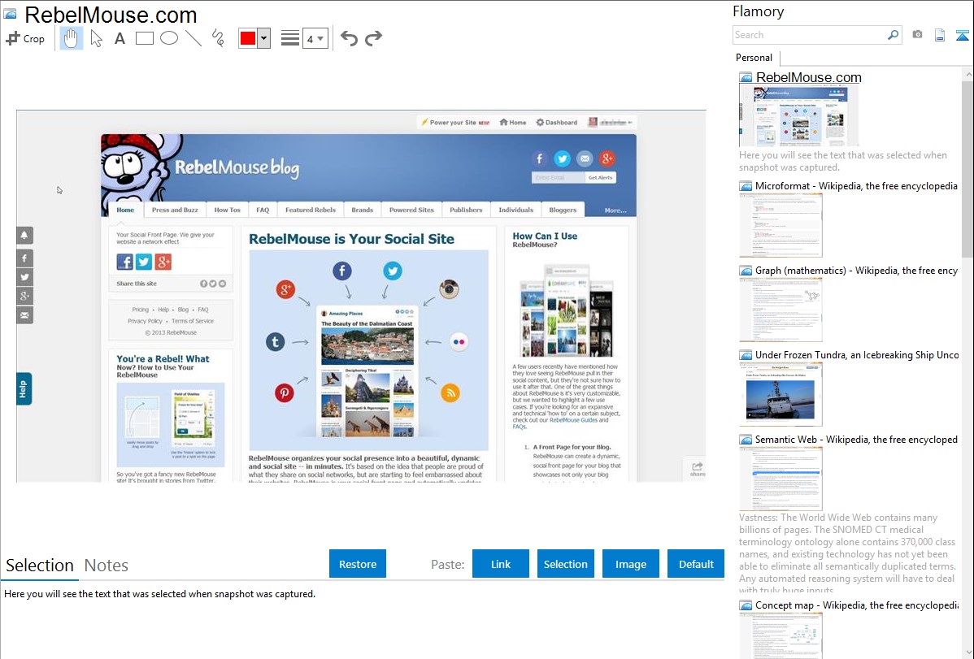This screenshot has width=974, height=659.
Task: Select the icebreaking ship thumbnail
Action: pyautogui.click(x=781, y=394)
